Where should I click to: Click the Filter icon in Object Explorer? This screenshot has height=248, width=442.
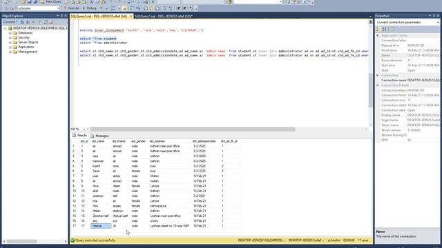point(39,21)
